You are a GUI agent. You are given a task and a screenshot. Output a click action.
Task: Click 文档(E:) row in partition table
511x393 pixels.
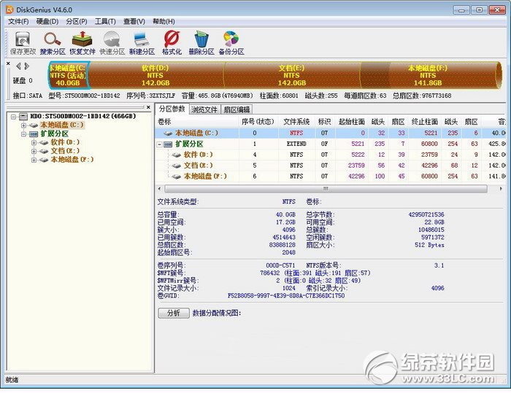click(330, 166)
